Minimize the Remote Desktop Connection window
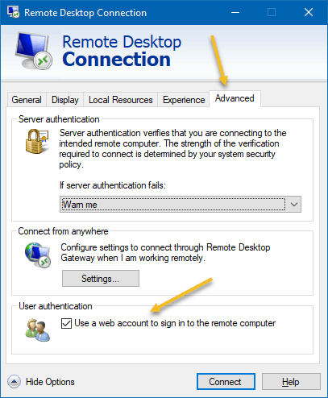This screenshot has width=328, height=398. pyautogui.click(x=235, y=12)
